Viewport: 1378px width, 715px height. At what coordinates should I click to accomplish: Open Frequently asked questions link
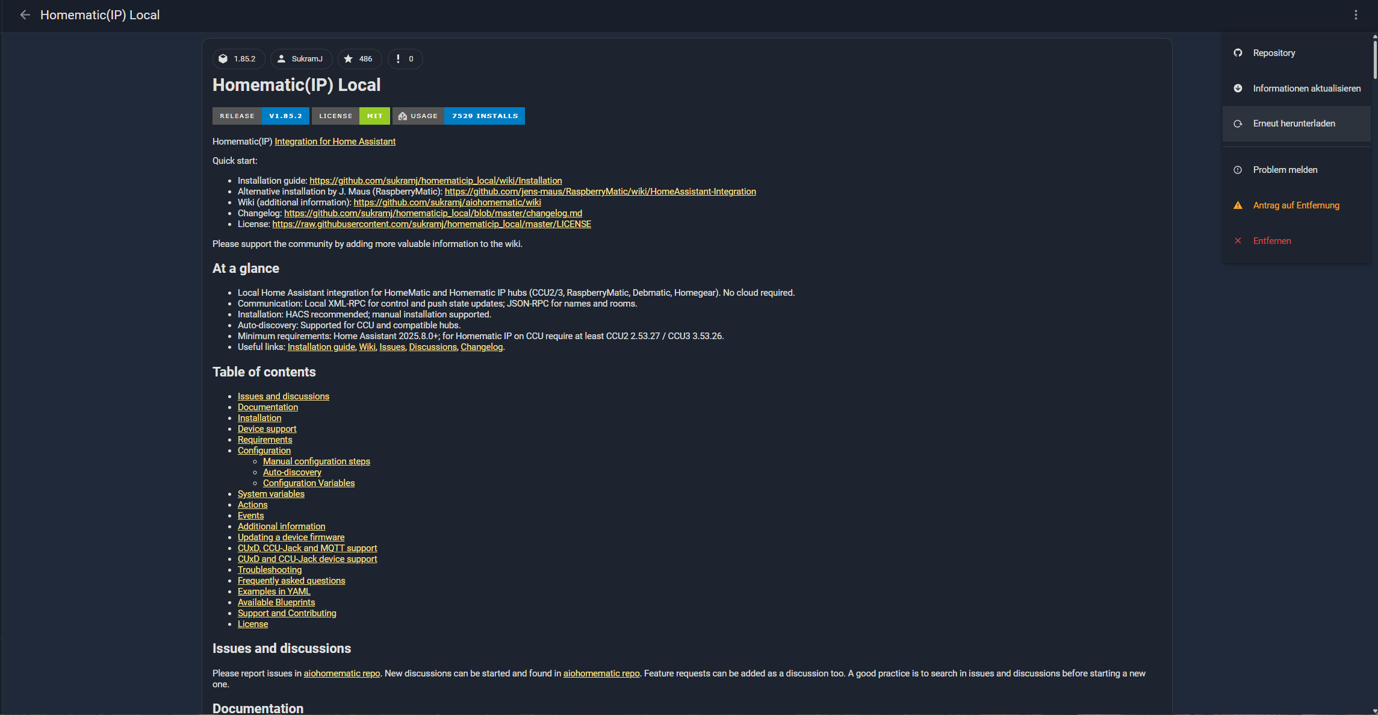click(291, 581)
